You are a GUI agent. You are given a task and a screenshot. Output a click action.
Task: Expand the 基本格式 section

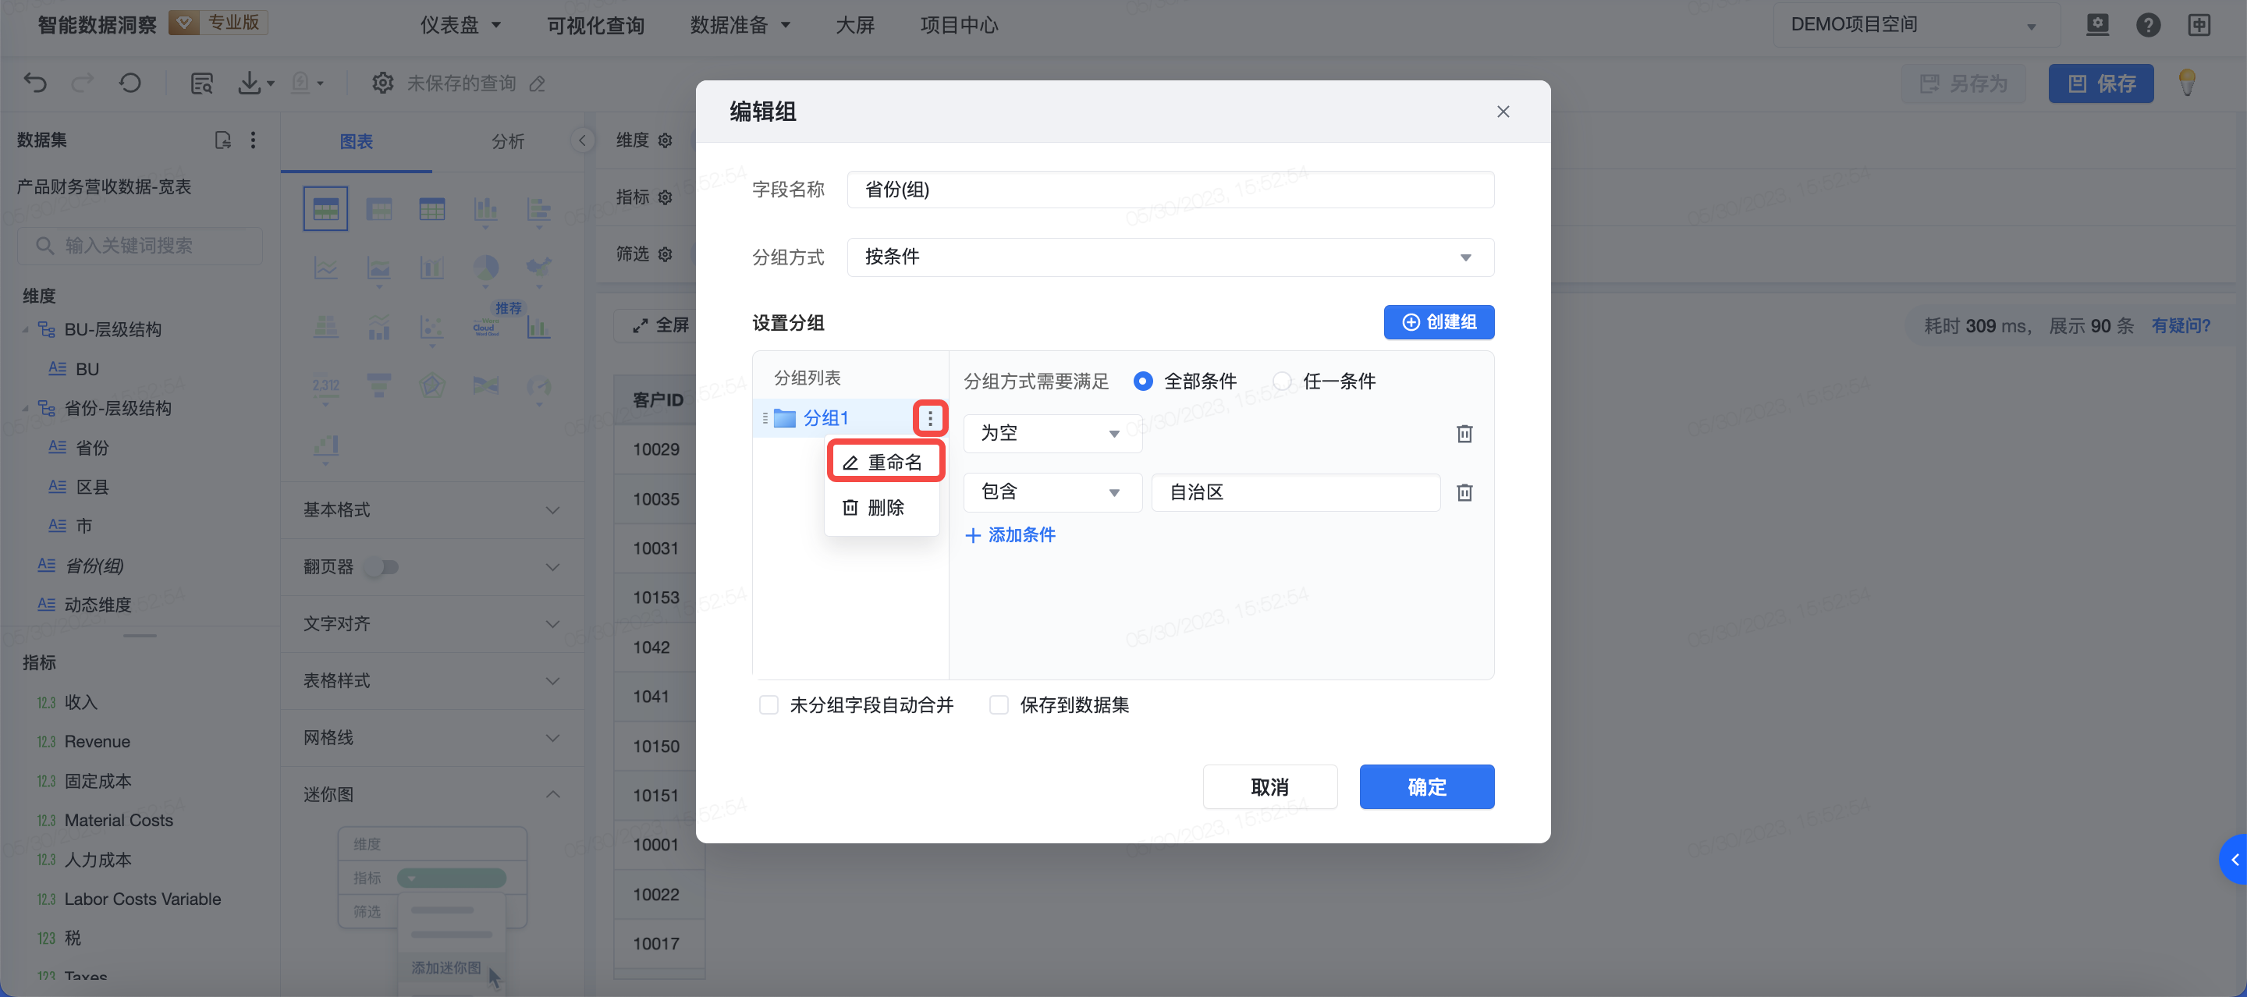431,509
